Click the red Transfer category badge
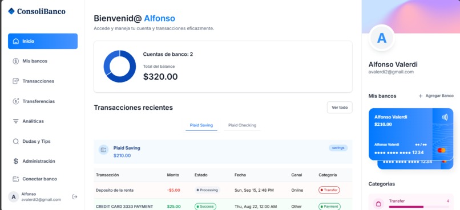 click(x=329, y=190)
